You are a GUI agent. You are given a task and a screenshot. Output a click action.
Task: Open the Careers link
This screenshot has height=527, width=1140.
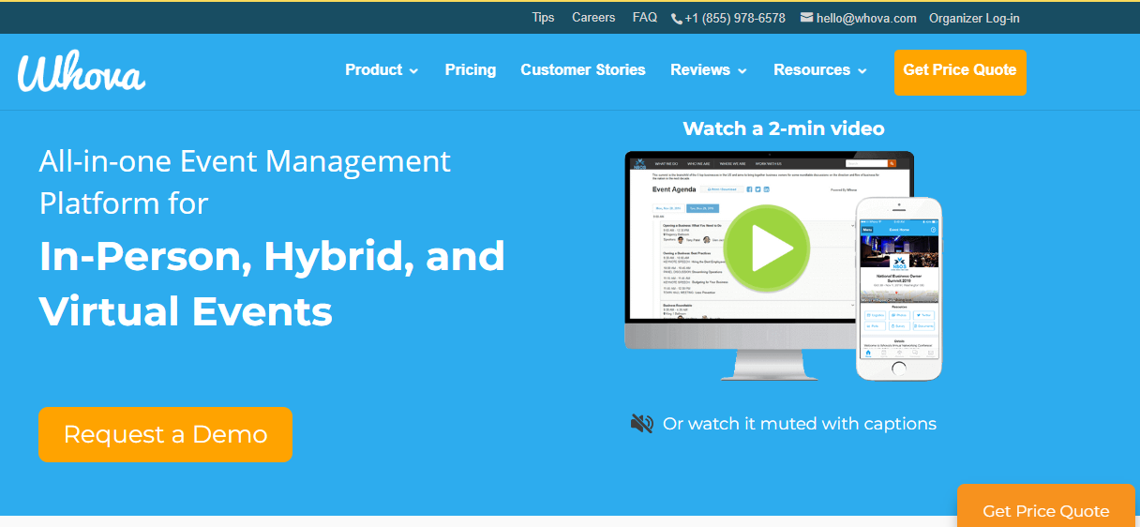[x=593, y=18]
